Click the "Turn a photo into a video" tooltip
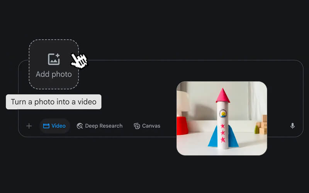This screenshot has height=193, width=309. tap(54, 102)
